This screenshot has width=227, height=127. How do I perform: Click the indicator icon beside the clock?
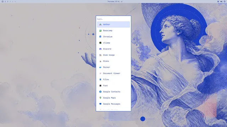coord(122,1)
